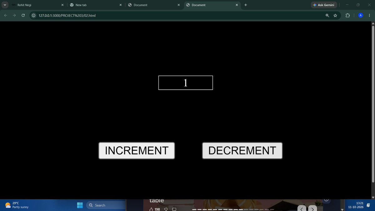Viewport: 375px width, 211px height.
Task: Close the New tab tab
Action: click(x=120, y=5)
